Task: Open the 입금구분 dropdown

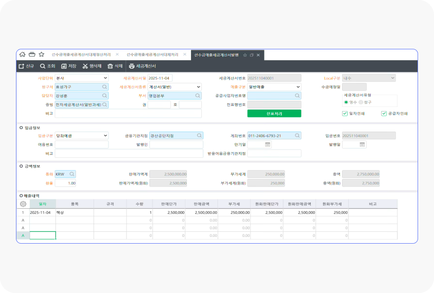Action: pyautogui.click(x=105, y=136)
